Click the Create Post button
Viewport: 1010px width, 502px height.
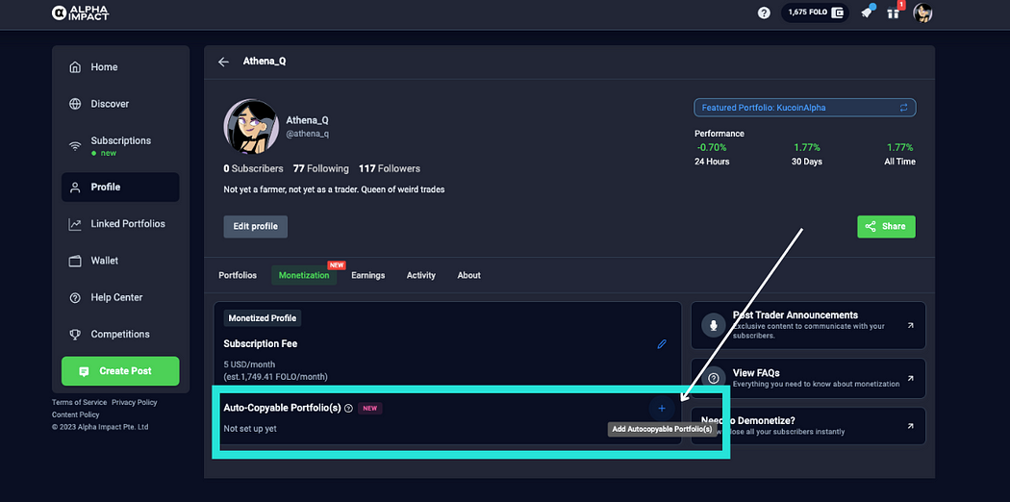tap(120, 371)
